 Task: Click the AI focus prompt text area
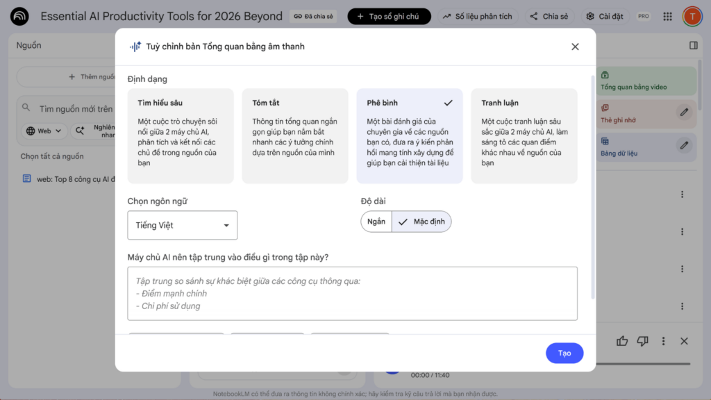coord(352,294)
